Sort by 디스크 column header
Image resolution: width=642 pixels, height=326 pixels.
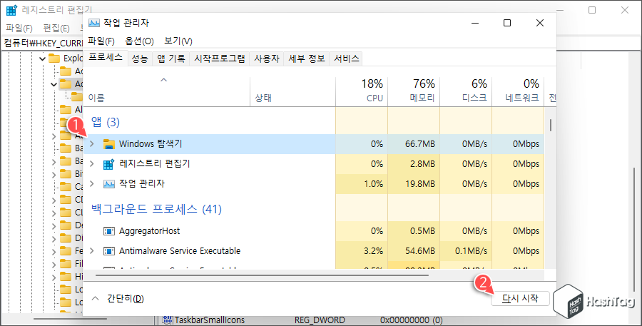click(x=466, y=92)
